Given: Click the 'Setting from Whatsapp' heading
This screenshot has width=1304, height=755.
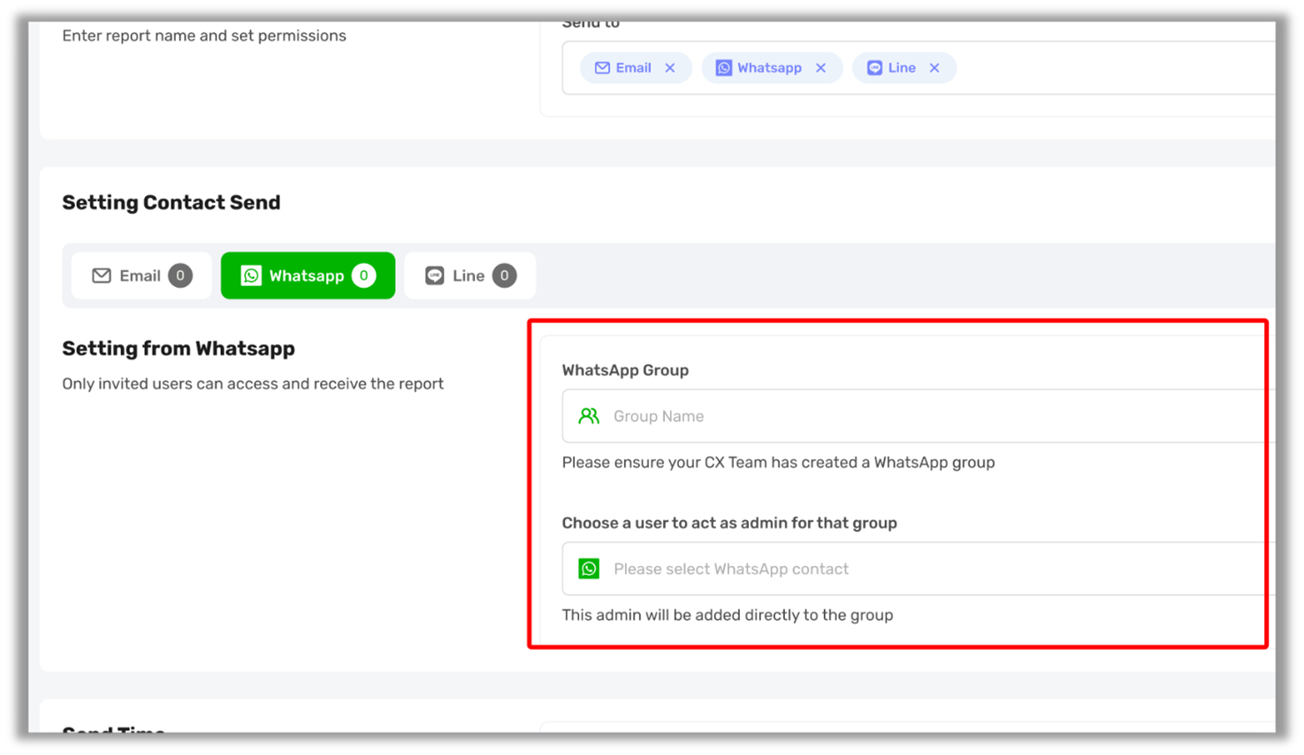Looking at the screenshot, I should [x=179, y=348].
